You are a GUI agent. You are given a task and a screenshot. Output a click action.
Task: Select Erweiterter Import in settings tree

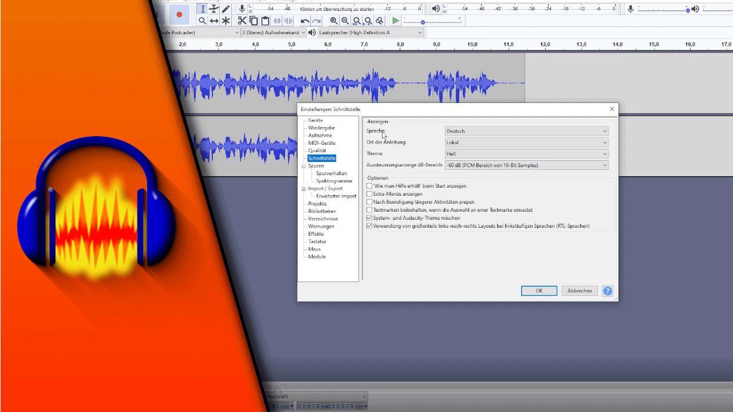(336, 196)
